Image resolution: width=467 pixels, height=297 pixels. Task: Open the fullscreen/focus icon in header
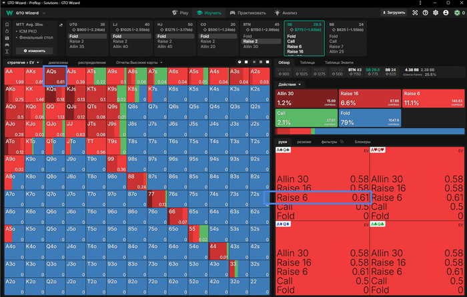pyautogui.click(x=415, y=13)
